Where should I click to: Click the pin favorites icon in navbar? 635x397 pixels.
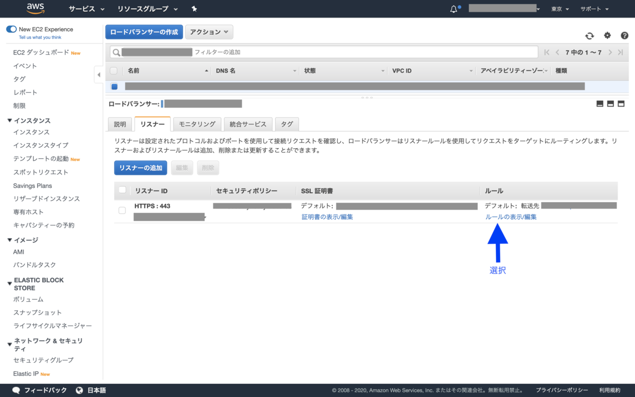point(193,8)
